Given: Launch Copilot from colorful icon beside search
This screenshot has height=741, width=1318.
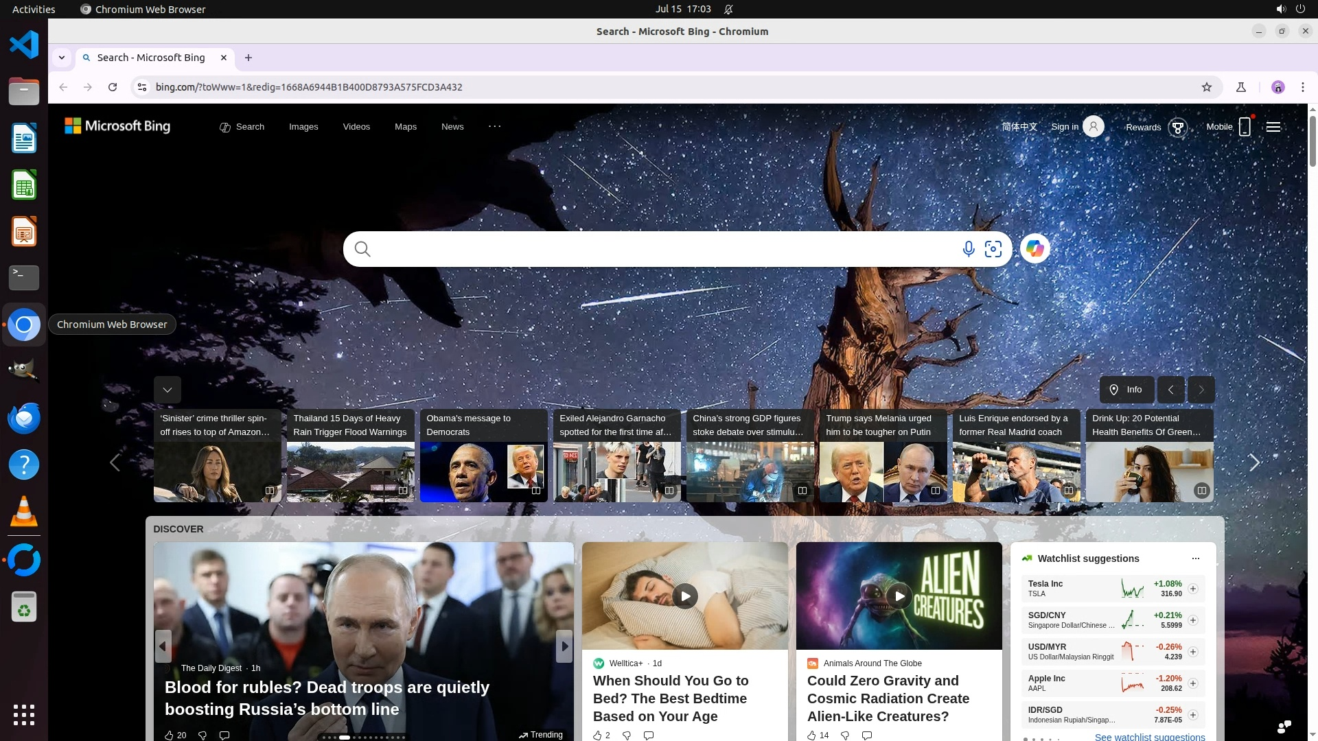Looking at the screenshot, I should [1034, 249].
